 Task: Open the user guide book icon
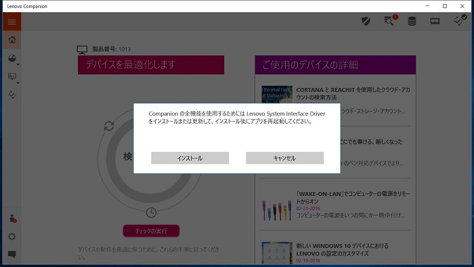coord(435,21)
